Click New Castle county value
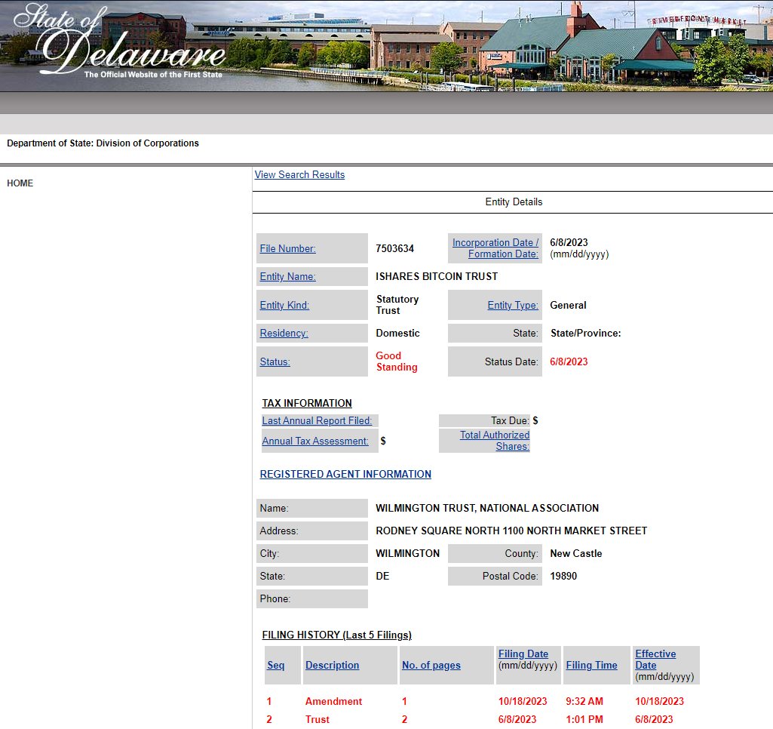The width and height of the screenshot is (773, 729). 576,553
